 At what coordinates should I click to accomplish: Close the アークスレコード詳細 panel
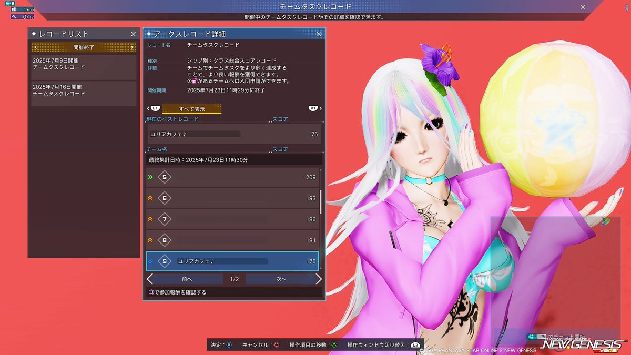click(x=319, y=34)
